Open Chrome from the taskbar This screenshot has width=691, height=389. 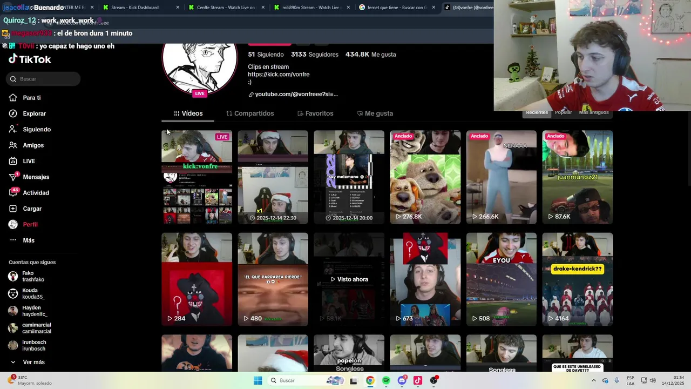pos(370,380)
